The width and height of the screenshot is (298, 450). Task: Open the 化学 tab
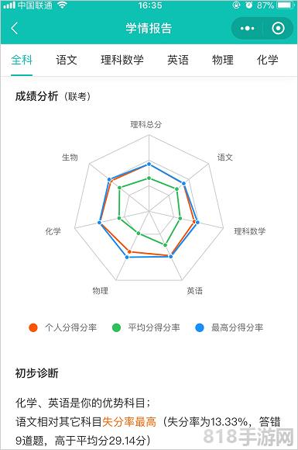[267, 60]
